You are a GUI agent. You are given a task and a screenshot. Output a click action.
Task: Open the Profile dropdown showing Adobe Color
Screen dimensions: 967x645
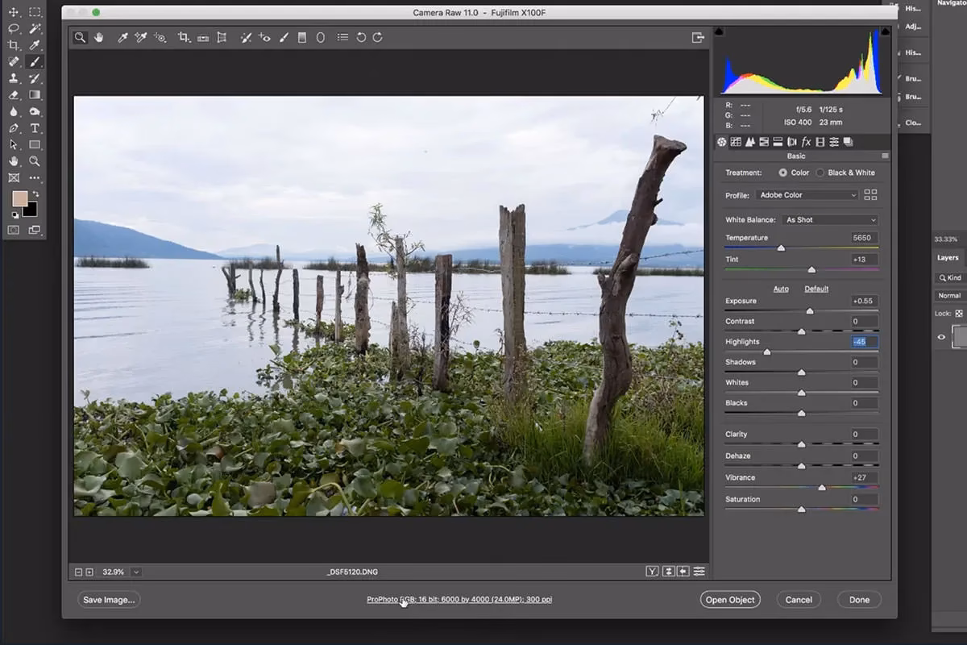[x=806, y=194]
